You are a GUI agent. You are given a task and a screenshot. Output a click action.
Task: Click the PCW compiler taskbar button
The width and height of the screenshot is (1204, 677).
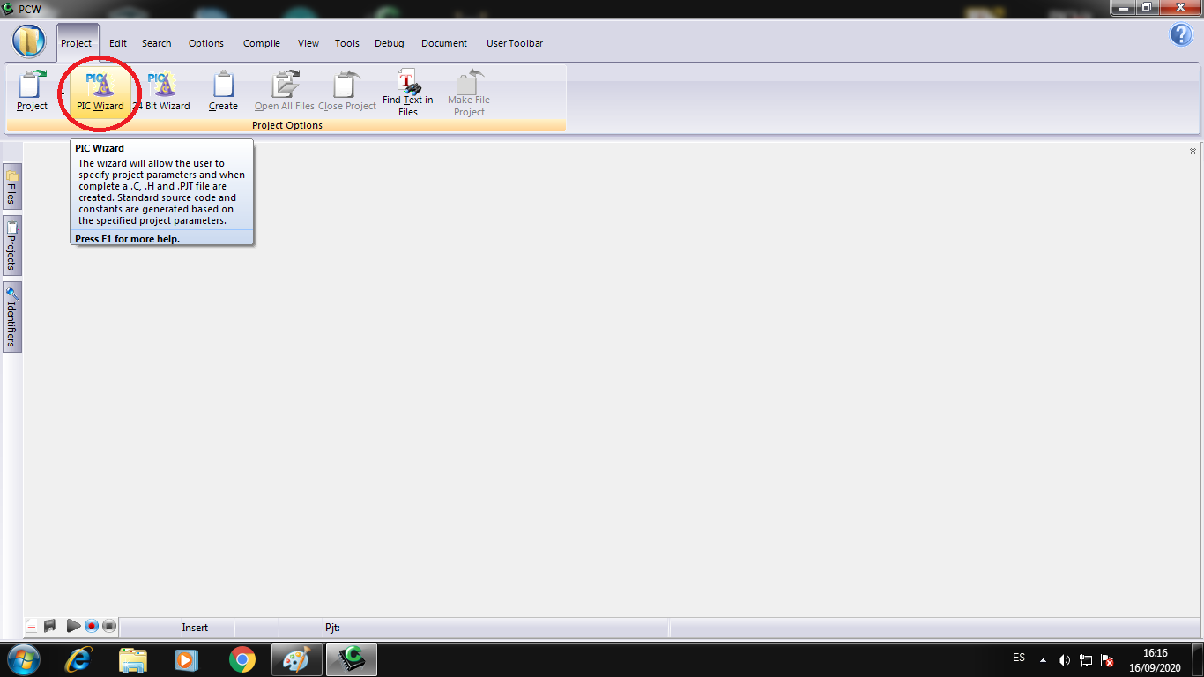tap(352, 659)
